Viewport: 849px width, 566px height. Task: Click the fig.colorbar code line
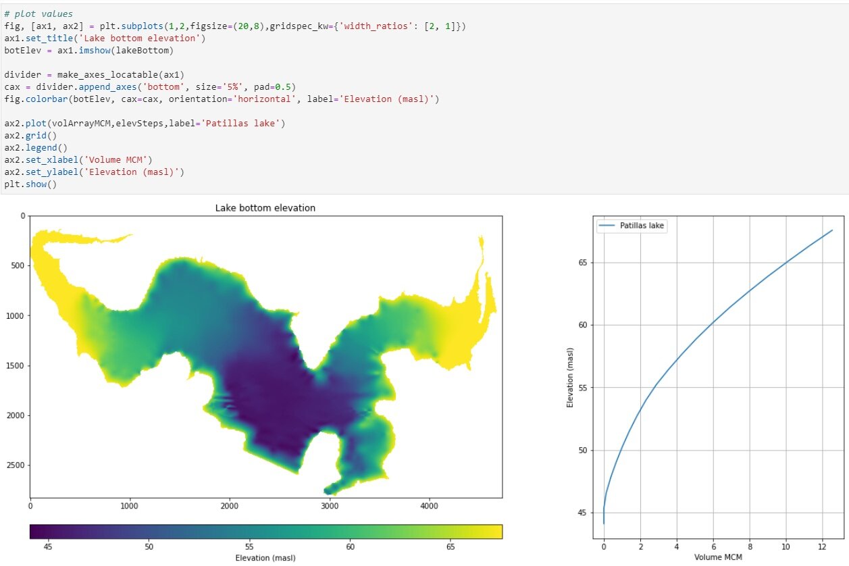(222, 99)
